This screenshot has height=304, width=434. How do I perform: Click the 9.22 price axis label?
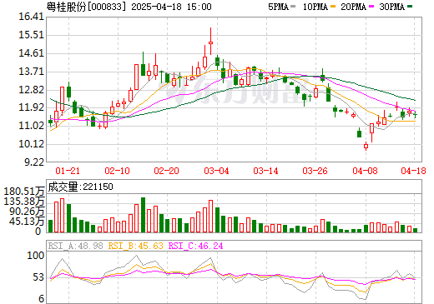[x=34, y=162]
